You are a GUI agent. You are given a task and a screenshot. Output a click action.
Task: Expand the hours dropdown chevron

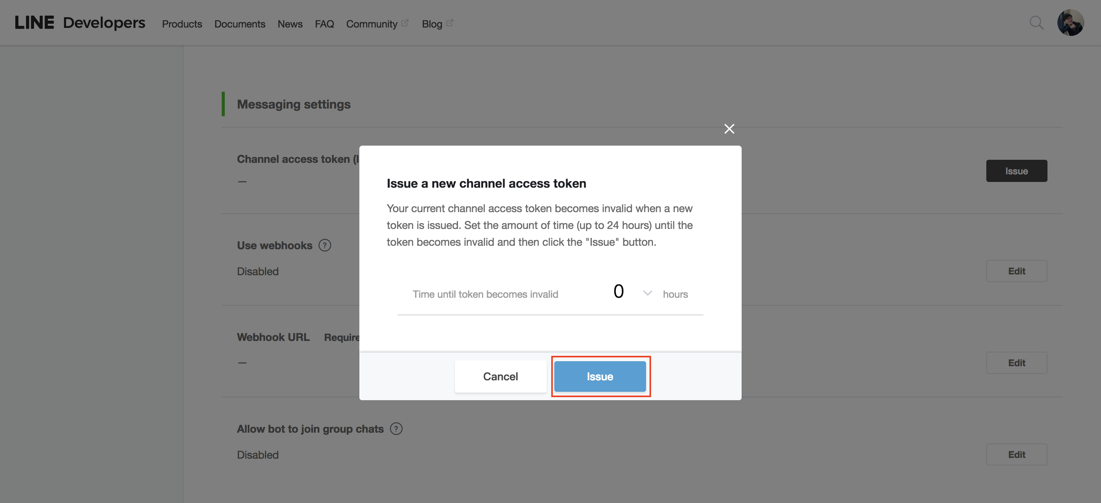pos(647,293)
